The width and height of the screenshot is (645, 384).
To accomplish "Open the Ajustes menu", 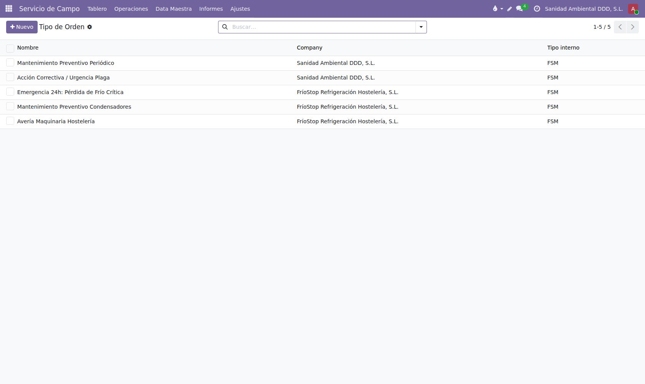I will tap(240, 8).
